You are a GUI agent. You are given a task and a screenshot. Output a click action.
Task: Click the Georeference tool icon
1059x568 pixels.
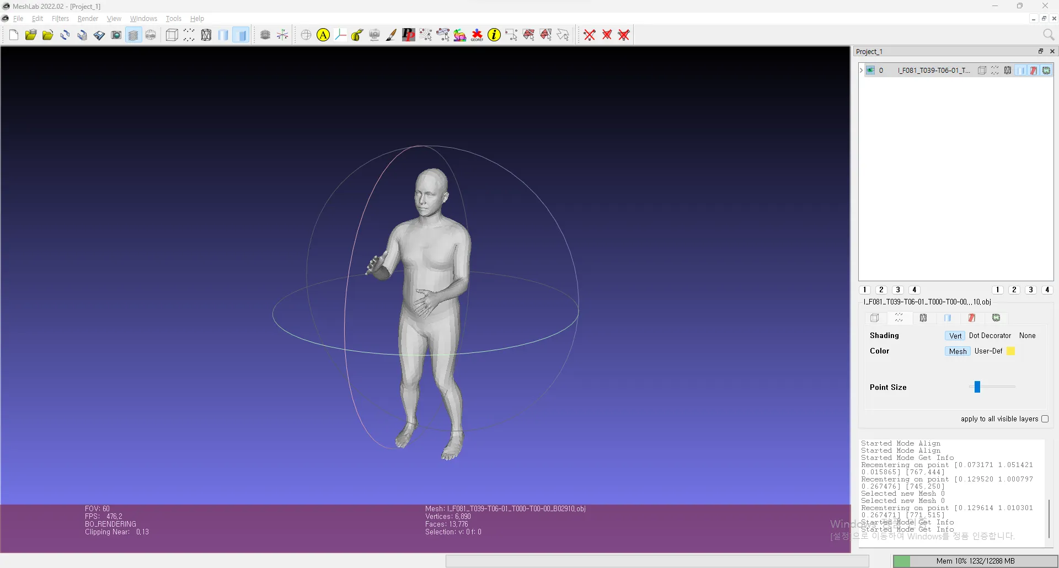(477, 35)
